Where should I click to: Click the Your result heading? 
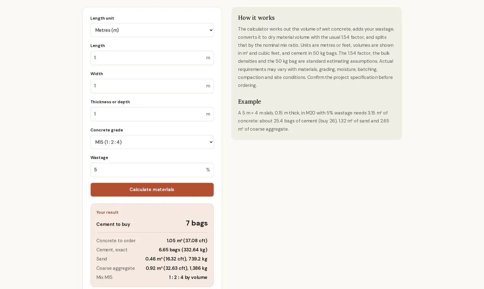[107, 212]
